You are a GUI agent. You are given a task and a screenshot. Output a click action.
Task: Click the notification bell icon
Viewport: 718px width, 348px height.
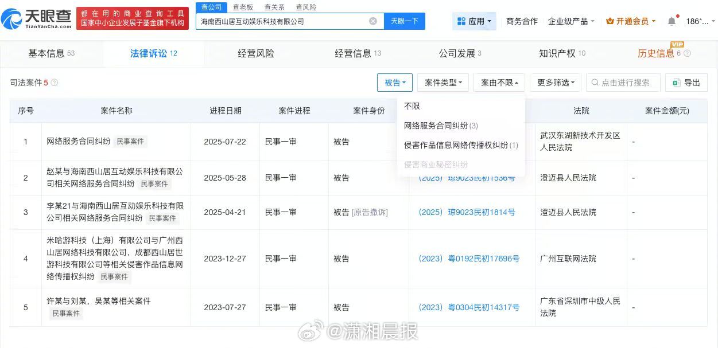coord(671,21)
